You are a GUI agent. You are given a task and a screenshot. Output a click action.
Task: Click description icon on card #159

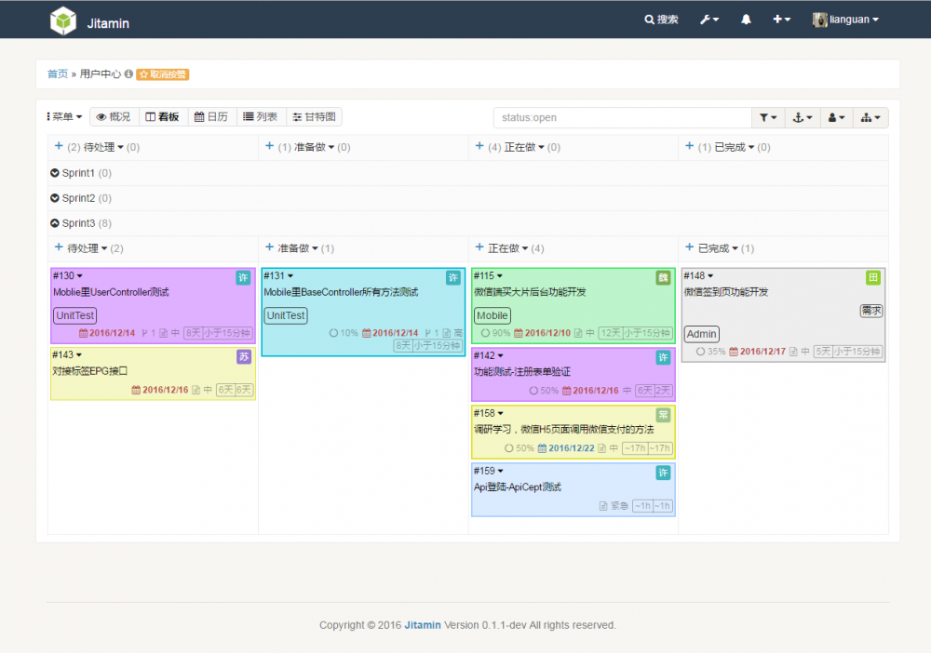pyautogui.click(x=603, y=506)
